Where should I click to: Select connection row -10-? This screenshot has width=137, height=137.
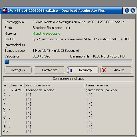(x=5, y=131)
